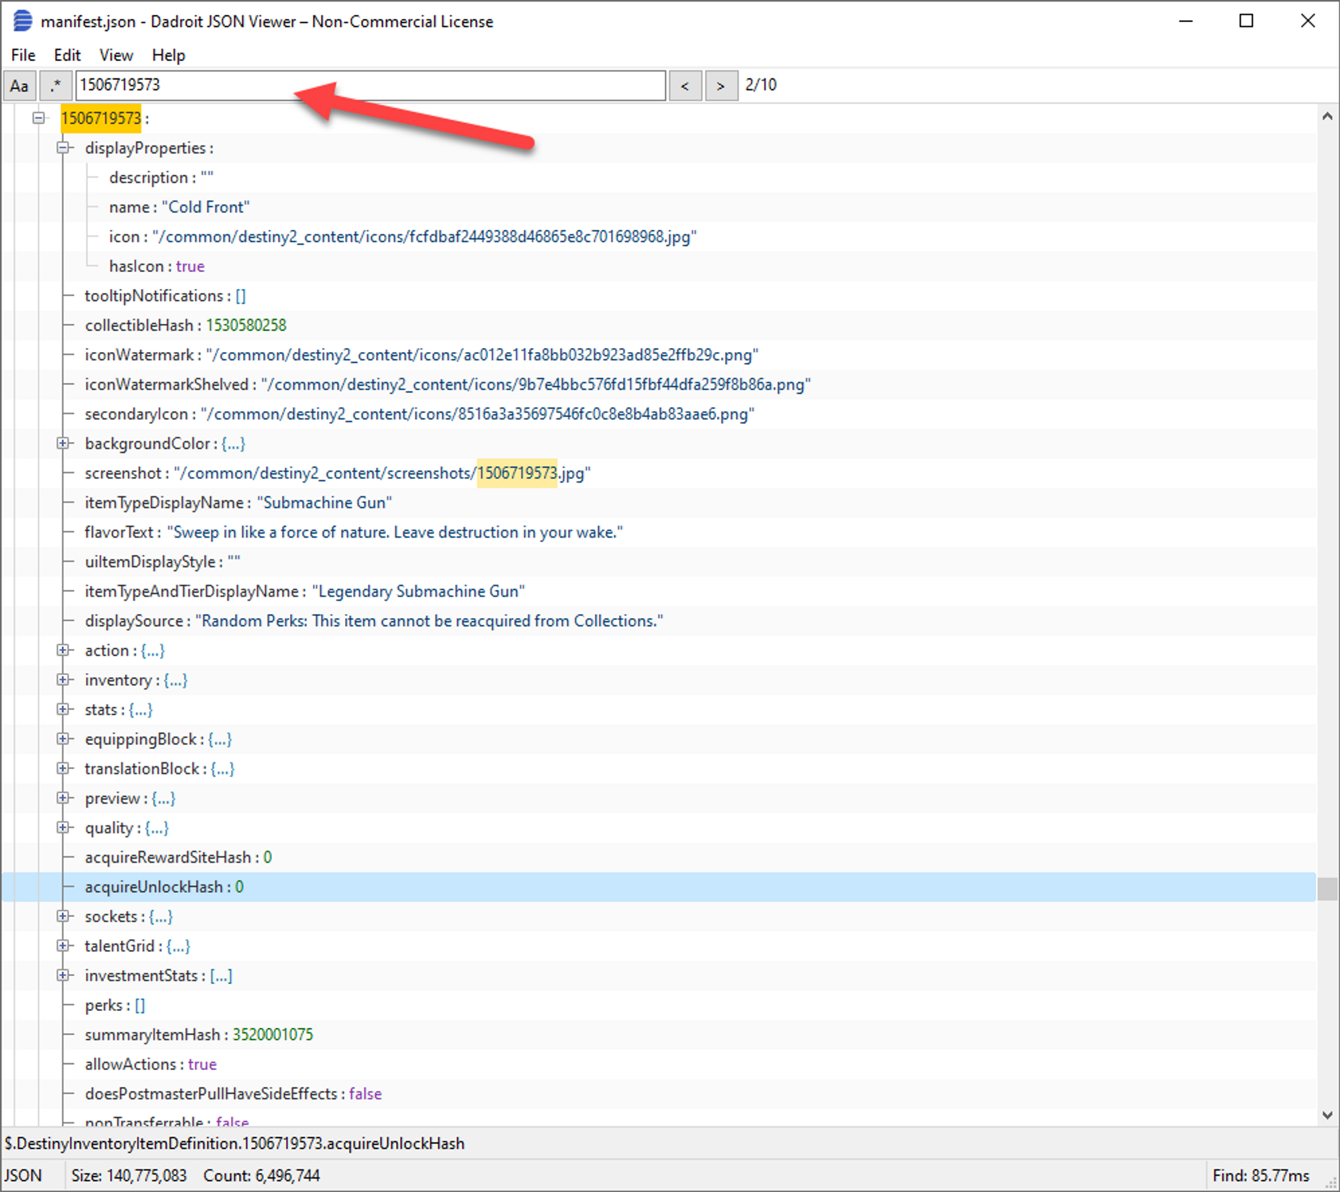The width and height of the screenshot is (1340, 1192).
Task: Minimize the Dadroit JSON Viewer window
Action: [1186, 21]
